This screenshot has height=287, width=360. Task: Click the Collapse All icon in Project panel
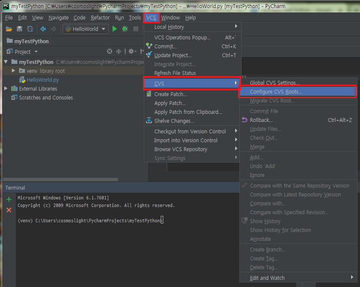pyautogui.click(x=118, y=52)
